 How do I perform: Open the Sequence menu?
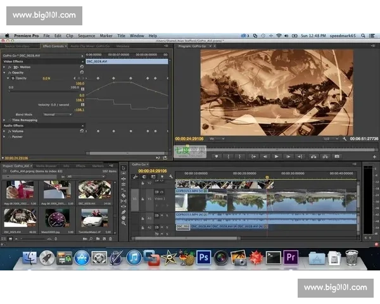tap(86, 35)
